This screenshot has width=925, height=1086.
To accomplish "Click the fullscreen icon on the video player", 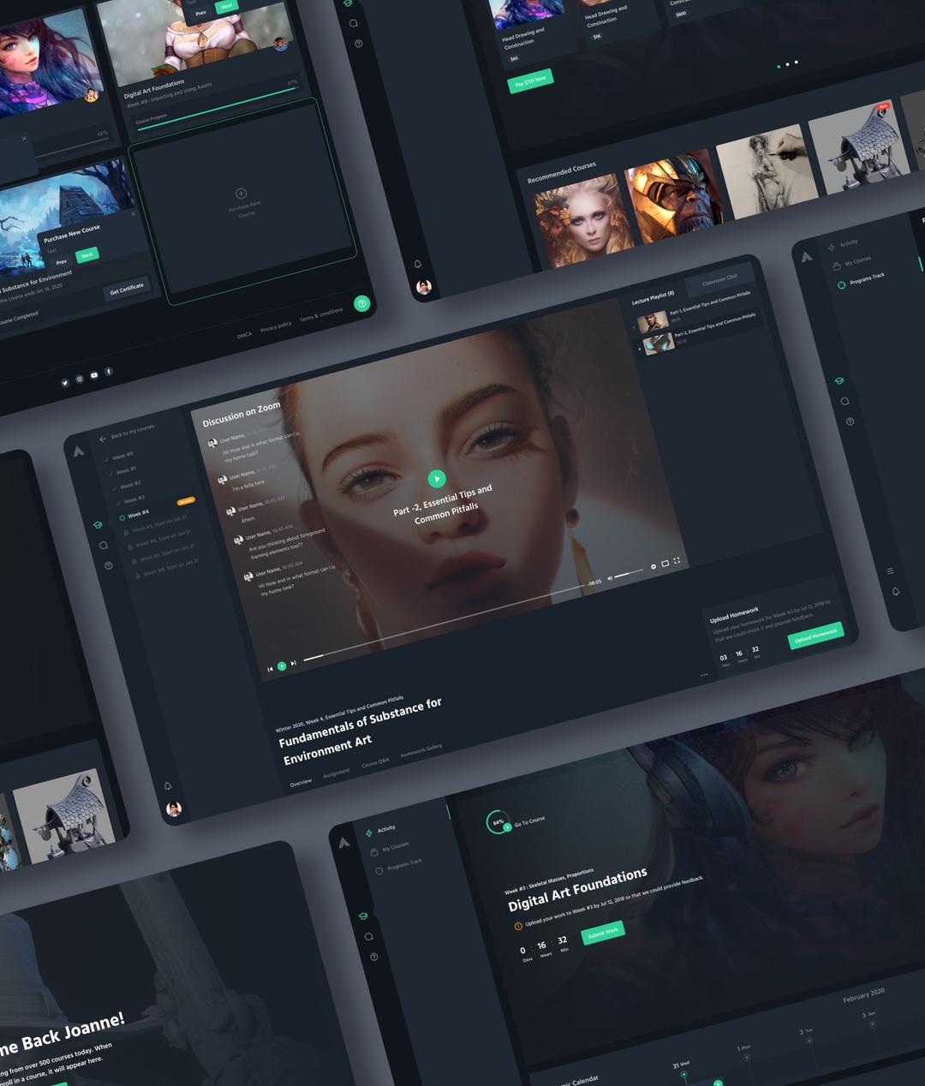I will coord(677,561).
